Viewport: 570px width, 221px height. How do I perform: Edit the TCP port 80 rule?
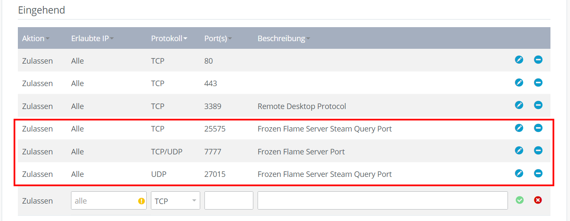point(519,60)
